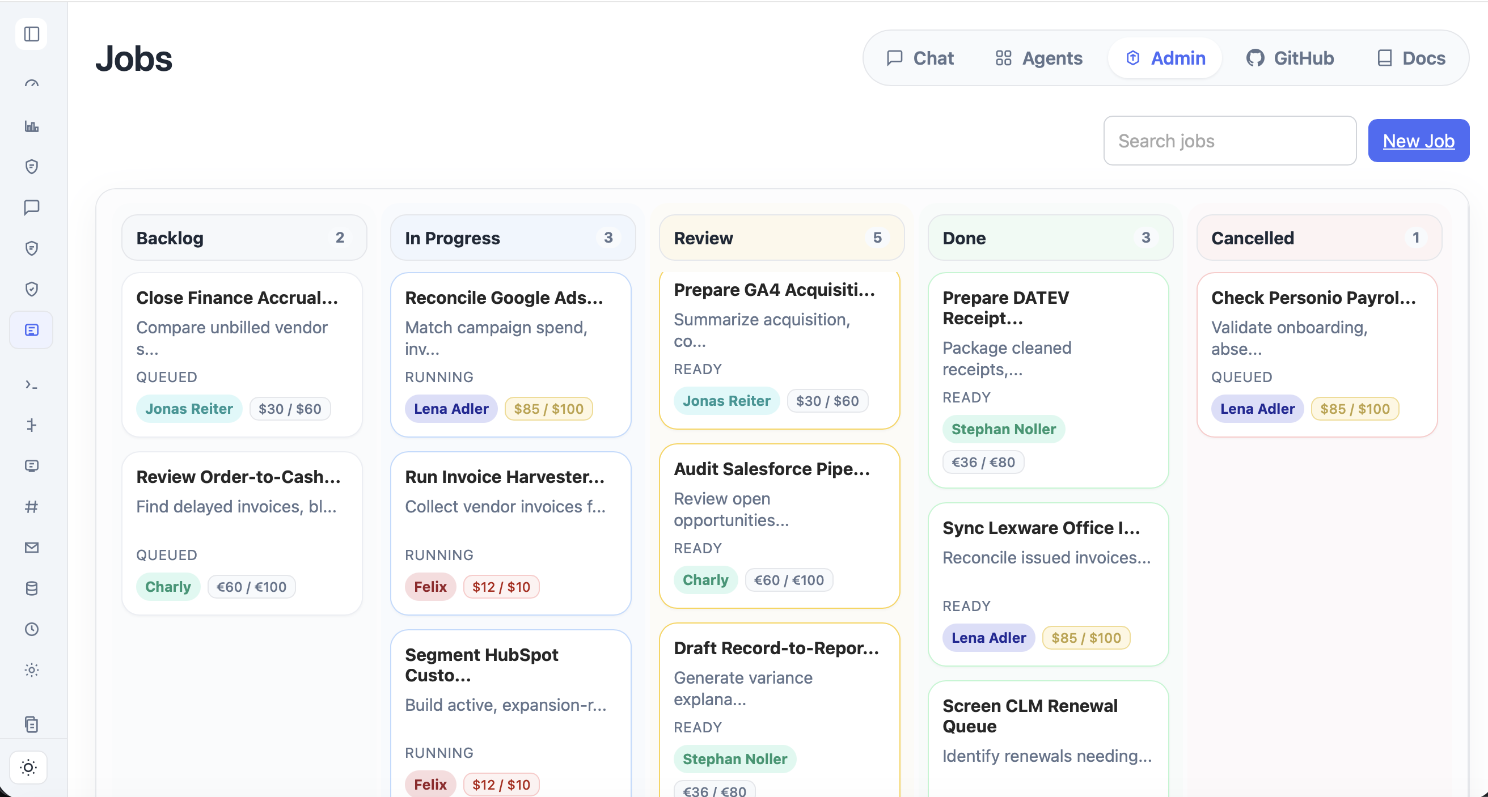This screenshot has width=1488, height=797.
Task: Open the terminal prompt sidebar icon
Action: 32,385
